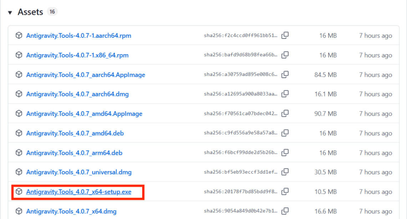
Task: Click 16 MB size in arm64.deb row
Action: (x=328, y=153)
